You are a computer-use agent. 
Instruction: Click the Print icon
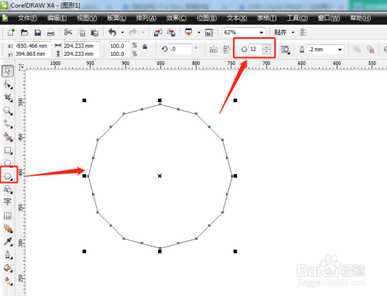(51, 33)
